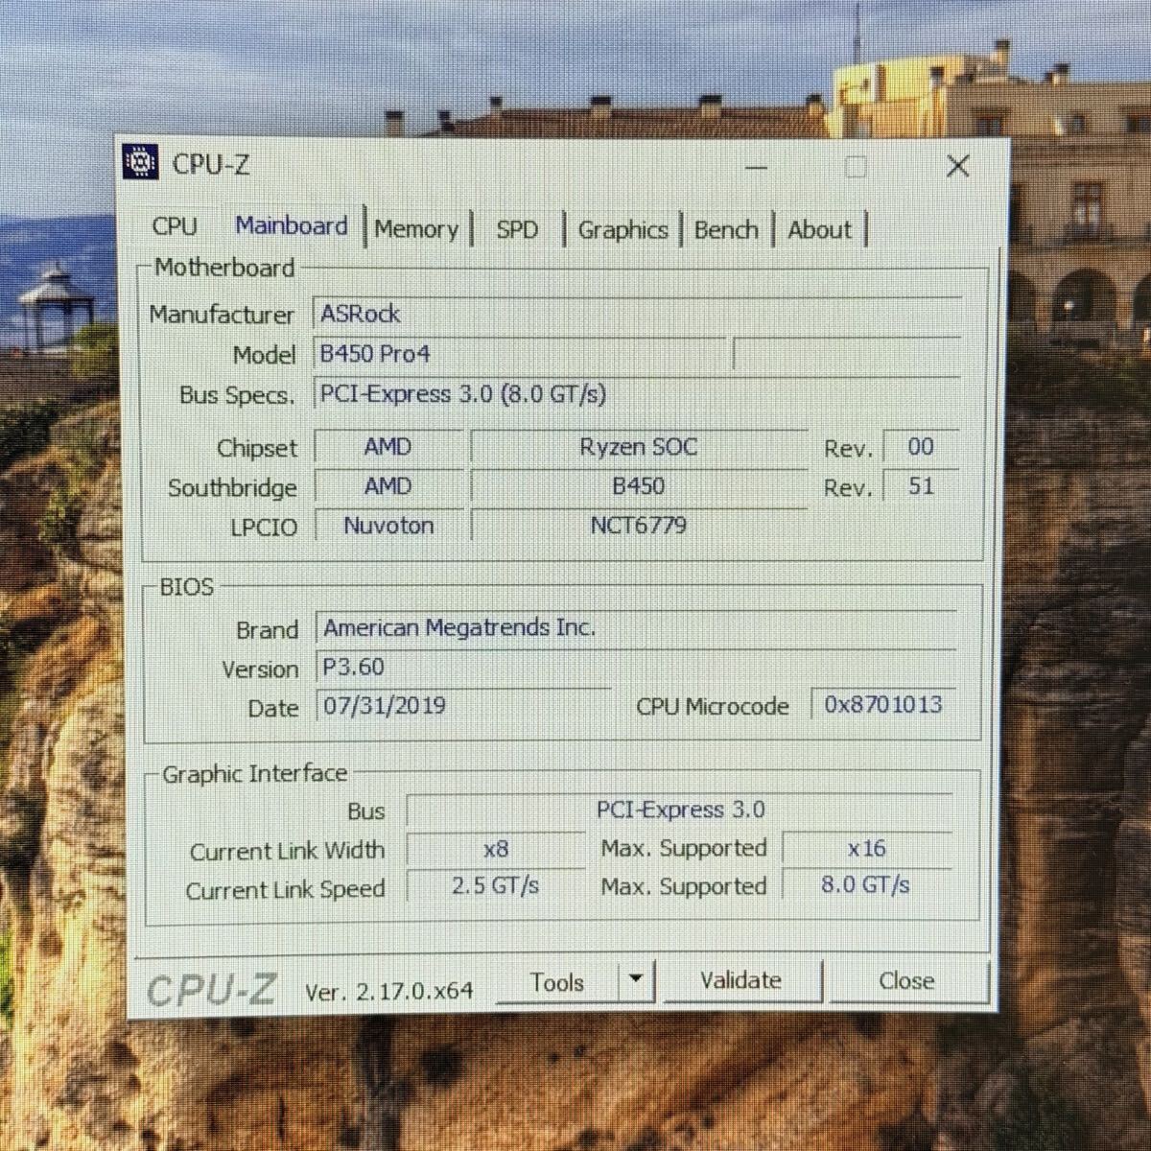Click Current Link Speed value 2.5 GT/s
Viewport: 1151px width, 1151px height.
point(496,885)
